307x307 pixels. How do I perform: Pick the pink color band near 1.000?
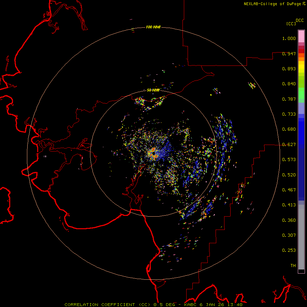(x=301, y=36)
